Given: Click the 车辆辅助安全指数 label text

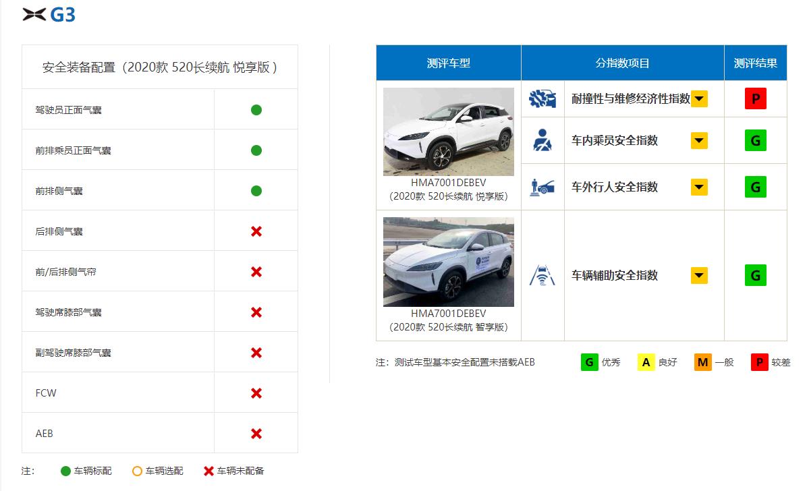Looking at the screenshot, I should pos(614,275).
